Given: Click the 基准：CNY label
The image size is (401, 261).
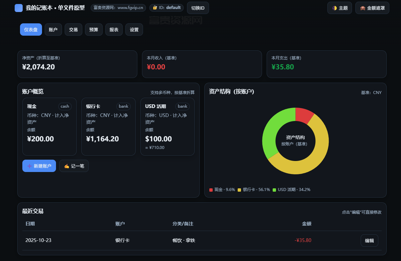Looking at the screenshot, I should coord(371,93).
